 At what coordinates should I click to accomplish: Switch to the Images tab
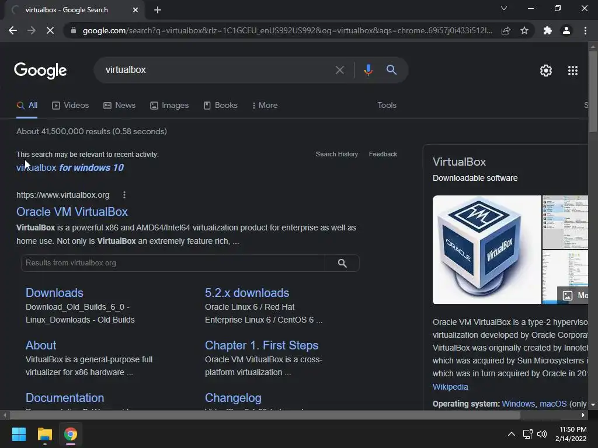pyautogui.click(x=169, y=106)
